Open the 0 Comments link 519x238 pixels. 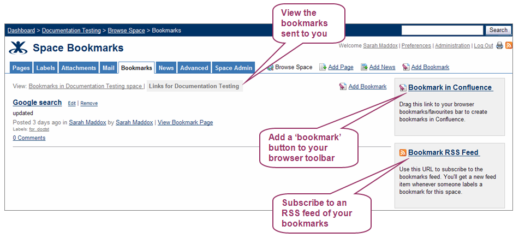29,138
